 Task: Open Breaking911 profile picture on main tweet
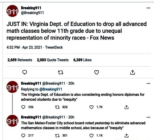pyautogui.click(x=12, y=11)
